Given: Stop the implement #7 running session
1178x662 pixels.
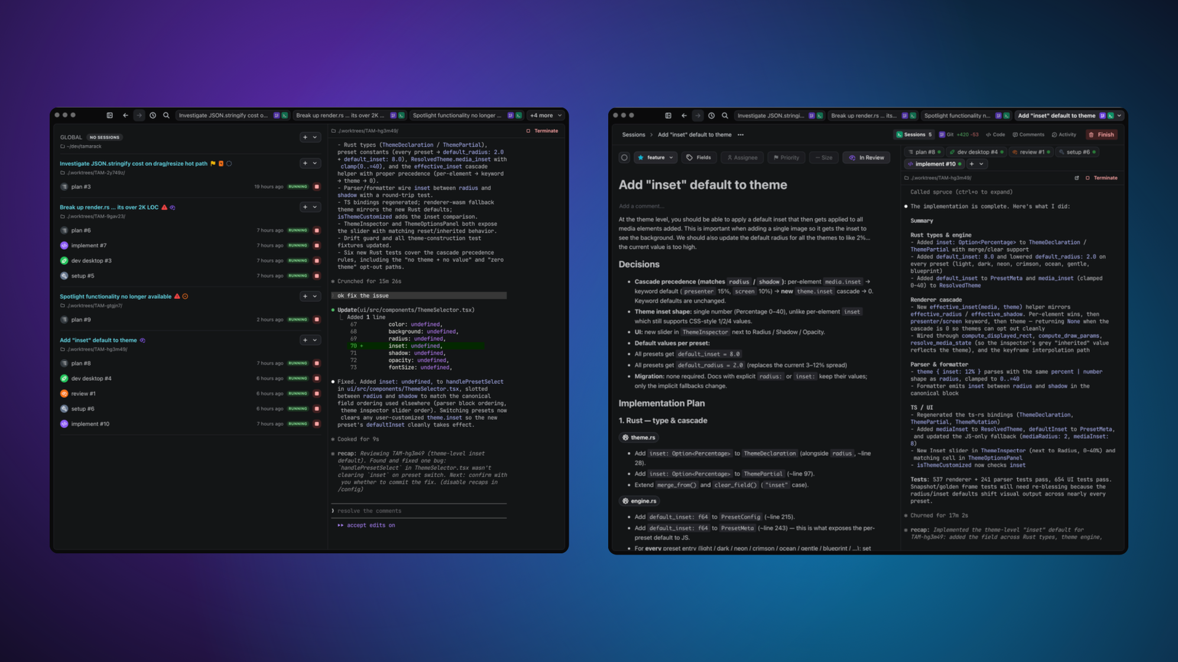Looking at the screenshot, I should (317, 246).
